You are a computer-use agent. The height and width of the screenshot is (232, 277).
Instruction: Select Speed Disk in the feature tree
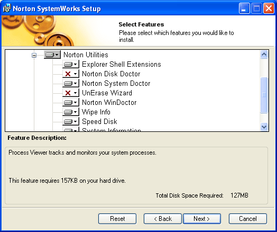99,122
